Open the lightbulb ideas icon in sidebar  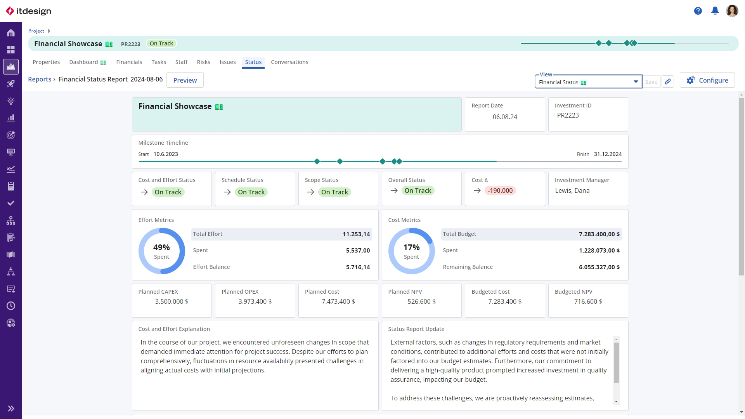[x=11, y=101]
